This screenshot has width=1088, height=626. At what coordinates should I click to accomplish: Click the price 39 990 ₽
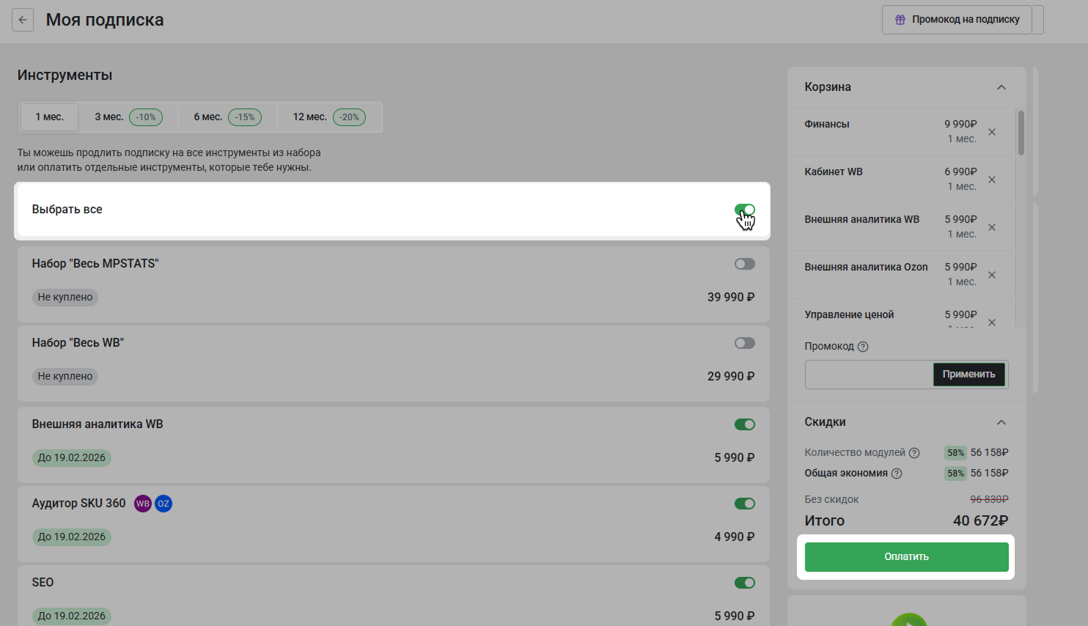point(730,297)
